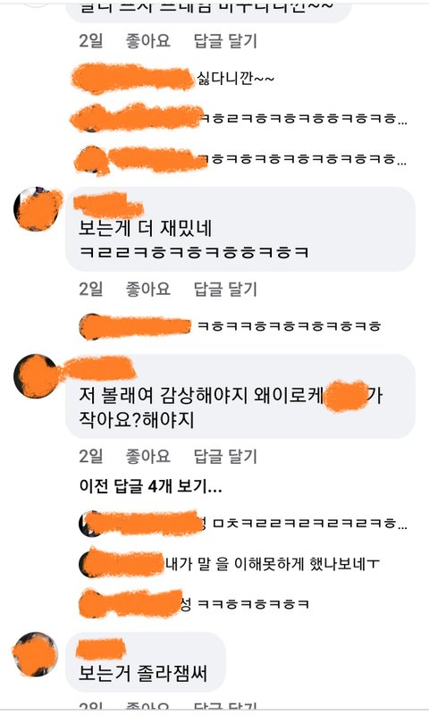The width and height of the screenshot is (429, 715).
Task: Tap 답글 달기 under the '~니깐~~' comment
Action: [x=225, y=40]
